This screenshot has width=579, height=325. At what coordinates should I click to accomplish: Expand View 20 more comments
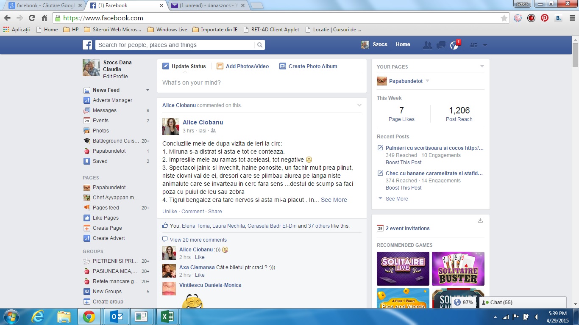[x=198, y=240]
